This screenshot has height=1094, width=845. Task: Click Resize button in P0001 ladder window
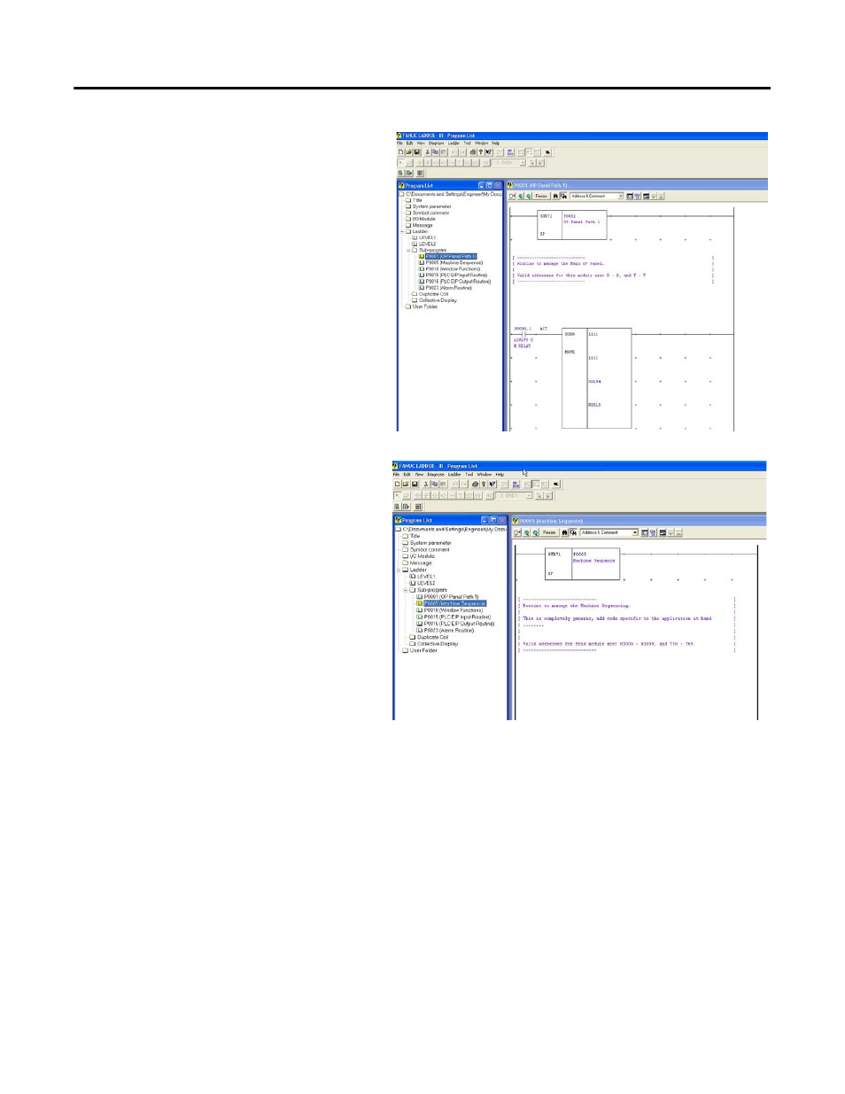(x=541, y=196)
